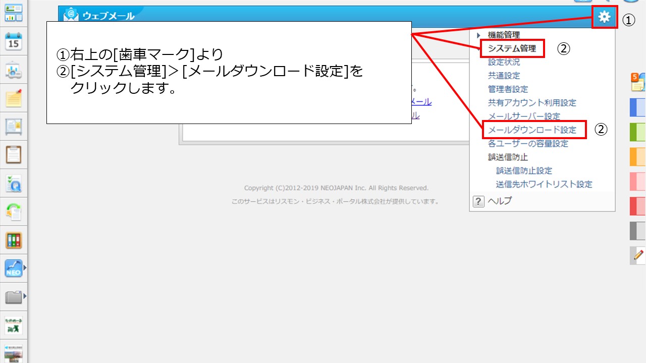Open メールサーバー設定 in the menu
646x363 pixels.
524,116
